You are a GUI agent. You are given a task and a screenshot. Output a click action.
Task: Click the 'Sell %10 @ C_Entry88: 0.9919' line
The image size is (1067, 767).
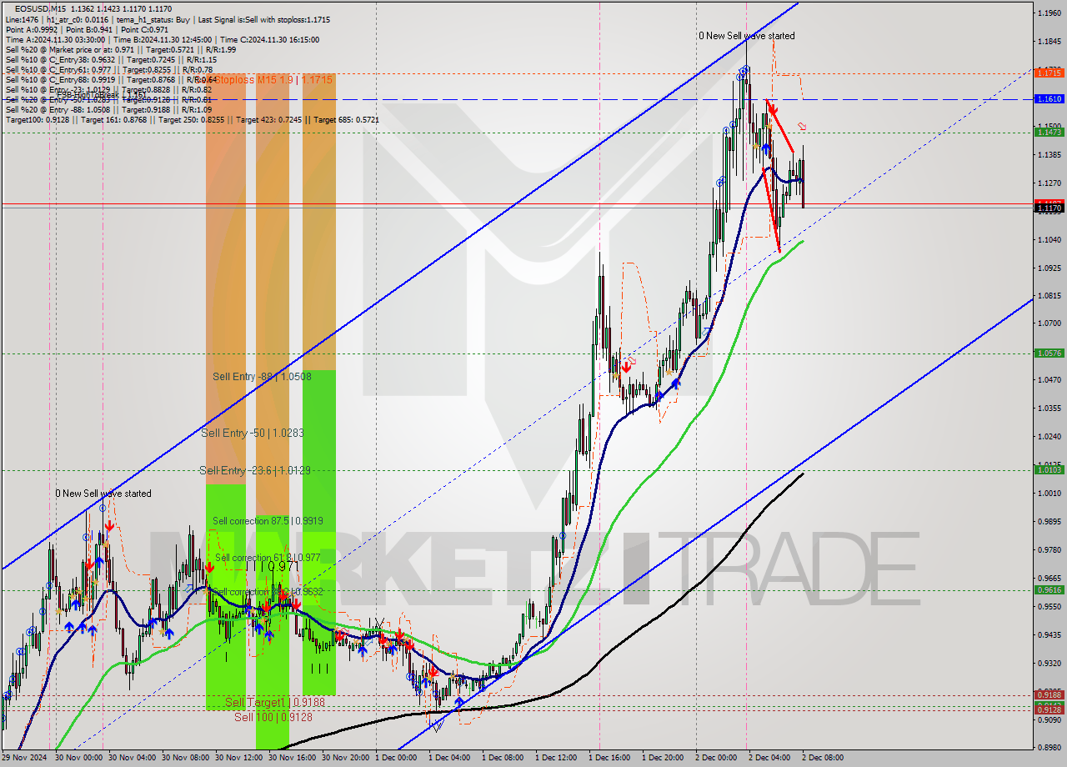111,79
